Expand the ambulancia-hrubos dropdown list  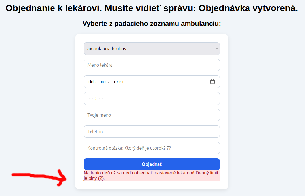152,49
